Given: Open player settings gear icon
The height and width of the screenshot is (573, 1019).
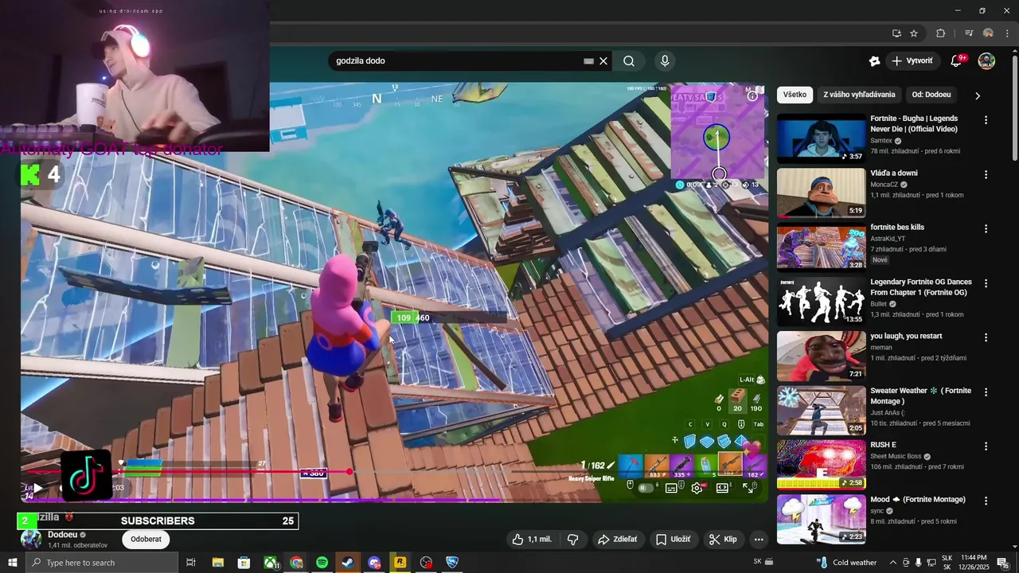Looking at the screenshot, I should (x=697, y=488).
